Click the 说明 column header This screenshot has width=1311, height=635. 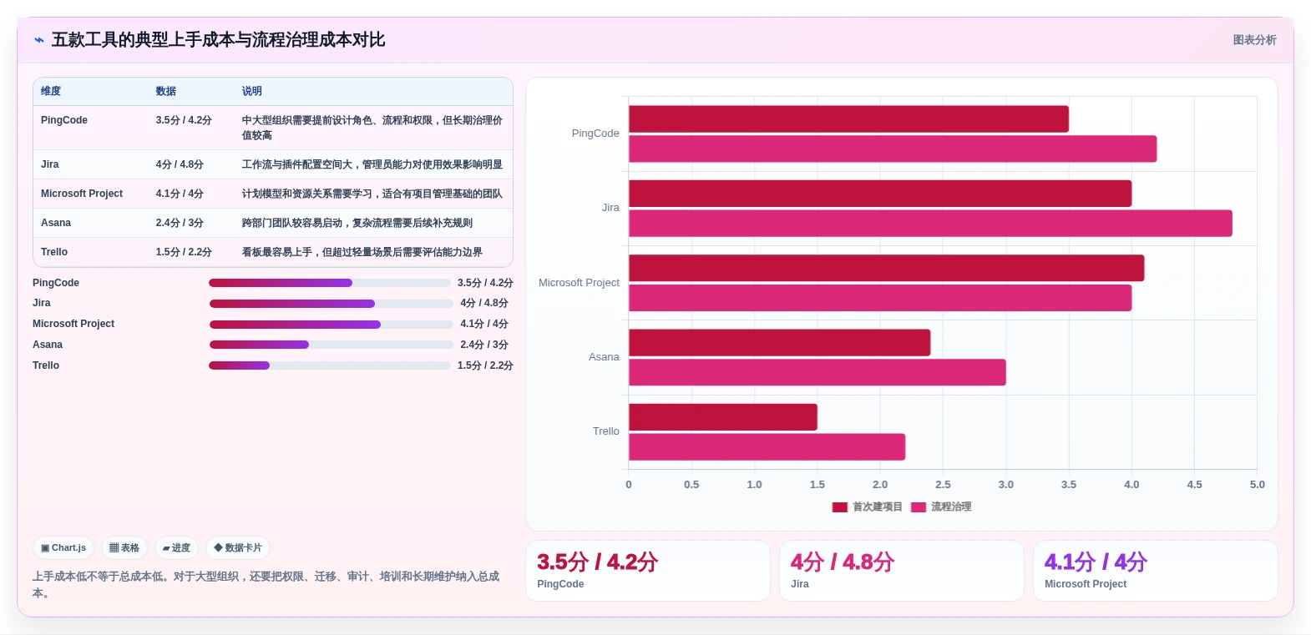[252, 92]
